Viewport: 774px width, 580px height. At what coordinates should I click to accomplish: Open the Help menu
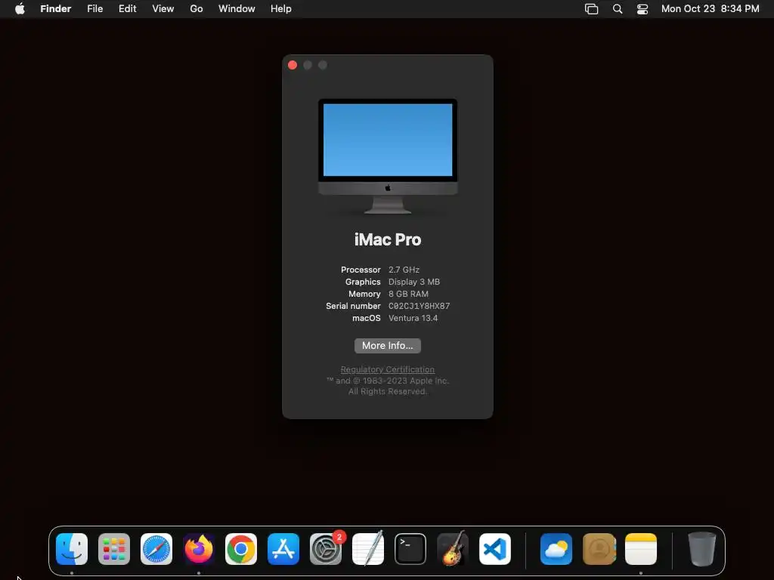[x=281, y=9]
